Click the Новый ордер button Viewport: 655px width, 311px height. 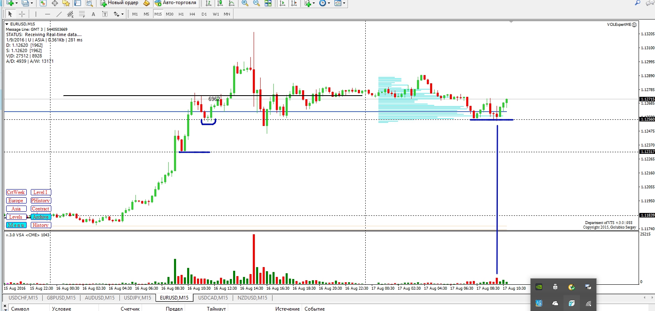point(119,3)
